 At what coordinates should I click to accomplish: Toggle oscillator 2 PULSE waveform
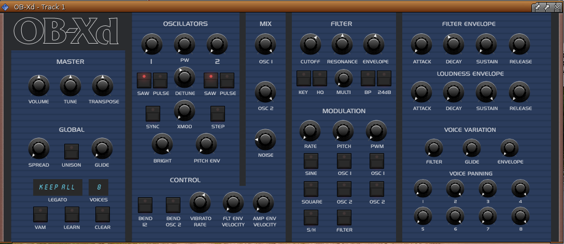tap(227, 80)
